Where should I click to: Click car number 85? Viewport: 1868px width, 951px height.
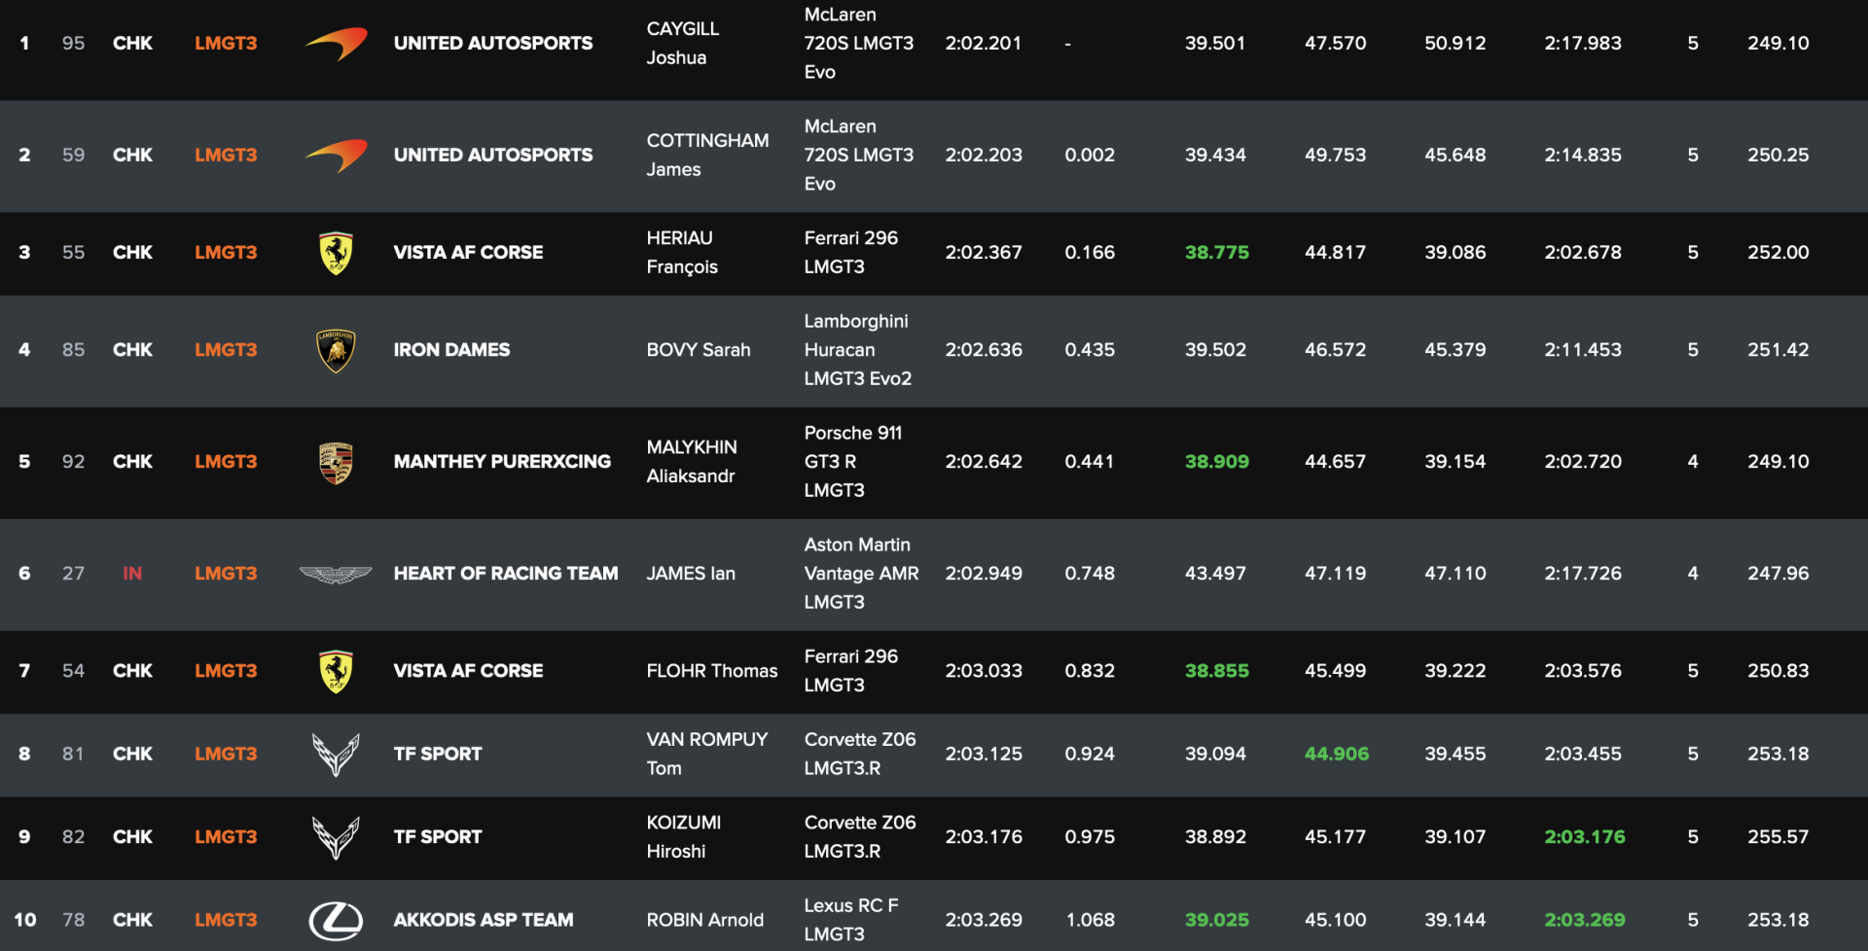(73, 350)
